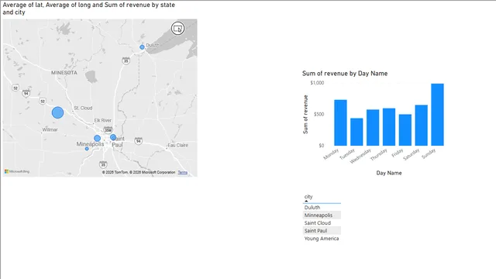Select the Tuesday revenue bar
Screen dimensions: 496x279
[356, 132]
